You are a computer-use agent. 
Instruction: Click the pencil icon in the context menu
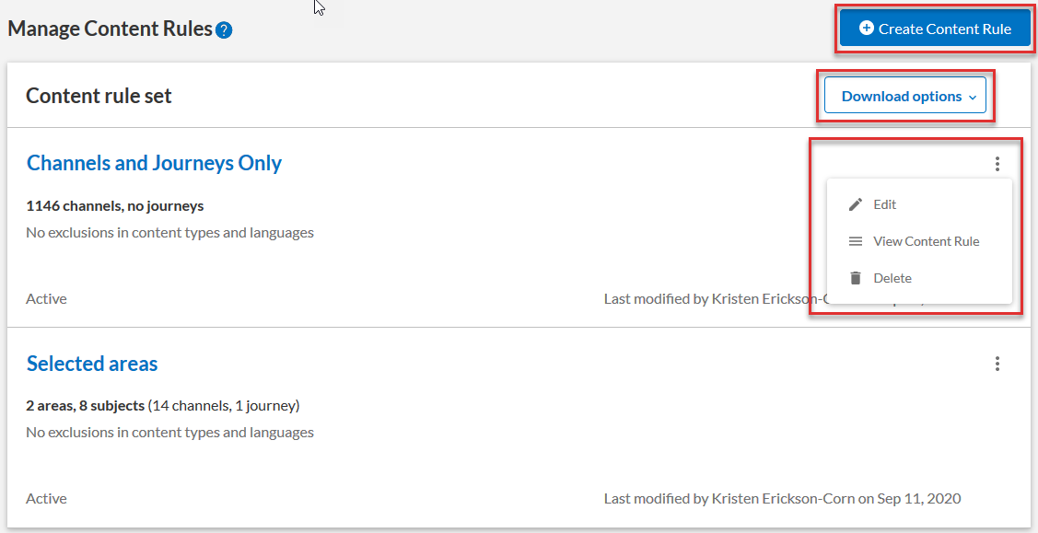(x=856, y=204)
